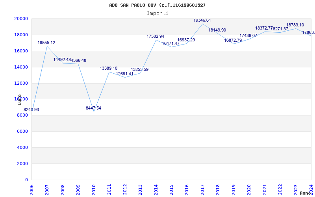Click the x-axis year label 2020
This screenshot has width=315, height=197.
tap(249, 190)
